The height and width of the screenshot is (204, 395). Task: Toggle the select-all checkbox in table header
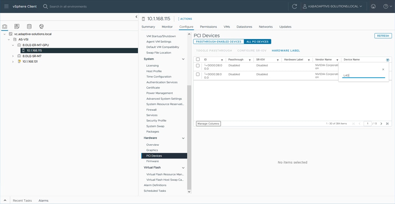198,60
